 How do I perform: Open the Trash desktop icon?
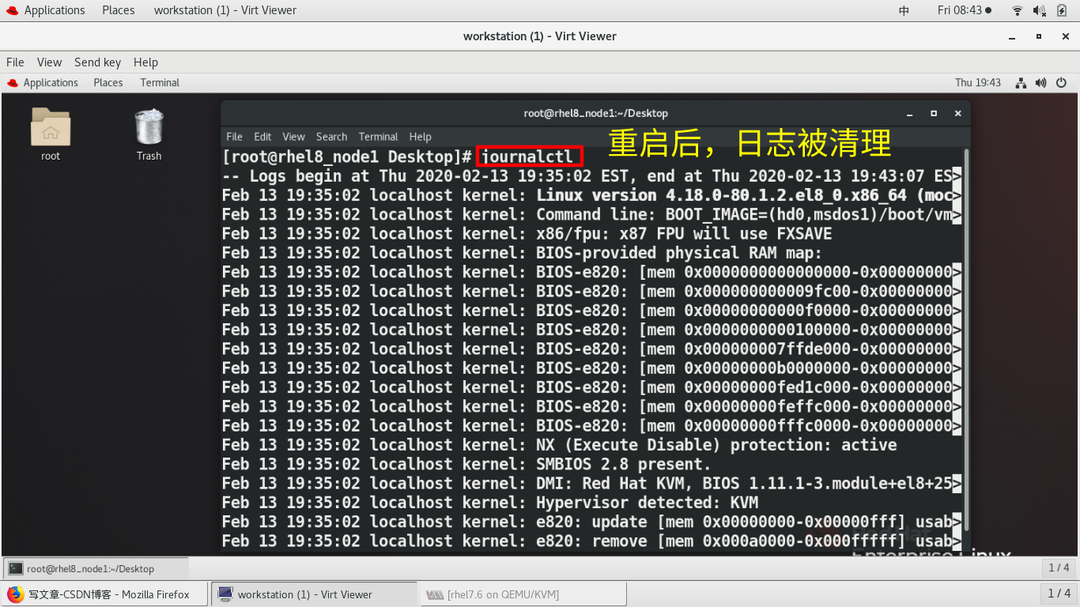pyautogui.click(x=149, y=127)
